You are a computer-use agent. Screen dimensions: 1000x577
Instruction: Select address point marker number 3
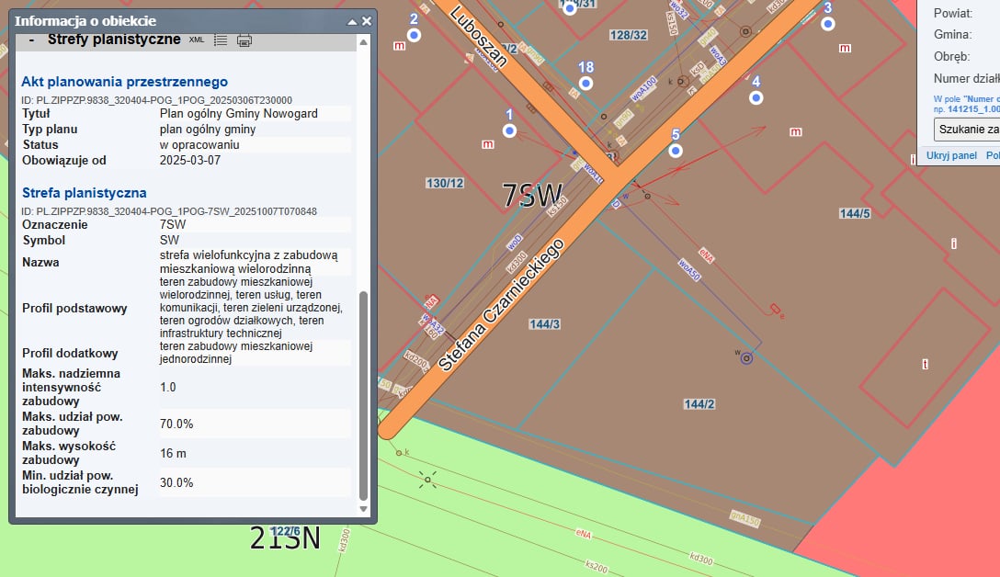pos(827,24)
